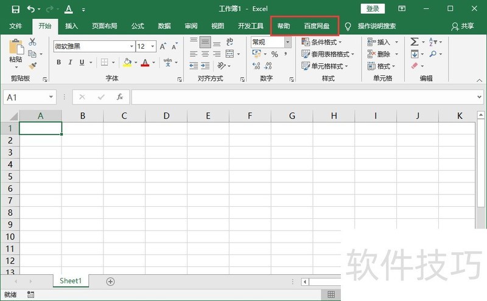Apply percent style to the cell
The height and width of the screenshot is (301, 487).
(x=275, y=54)
